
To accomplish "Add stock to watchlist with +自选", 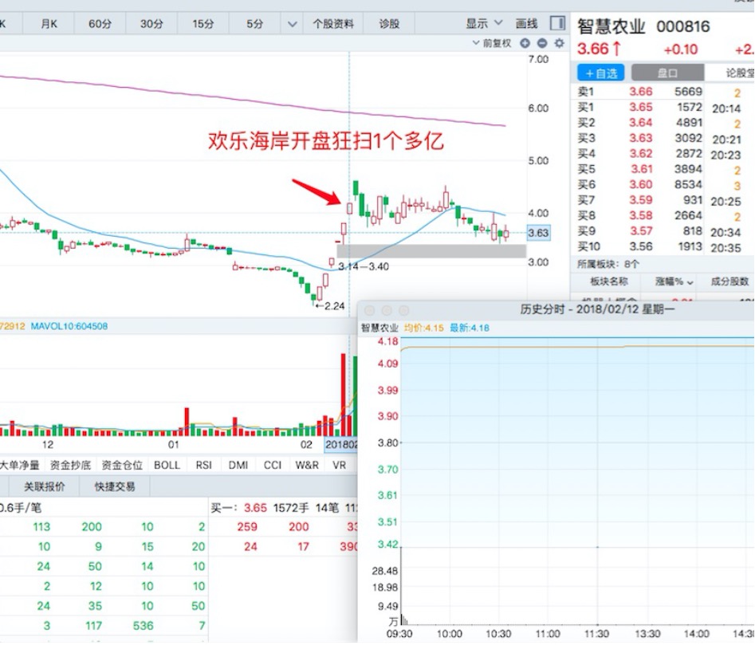I will (602, 73).
